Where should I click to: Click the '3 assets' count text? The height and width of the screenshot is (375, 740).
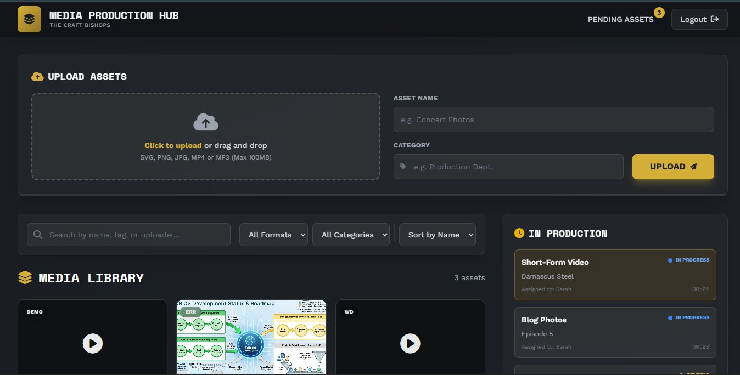tap(469, 278)
